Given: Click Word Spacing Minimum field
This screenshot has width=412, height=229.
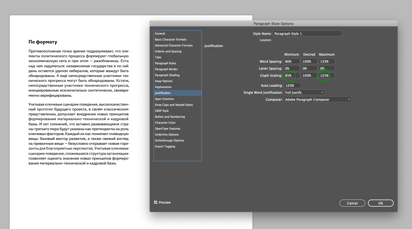Looking at the screenshot, I should pos(292,61).
